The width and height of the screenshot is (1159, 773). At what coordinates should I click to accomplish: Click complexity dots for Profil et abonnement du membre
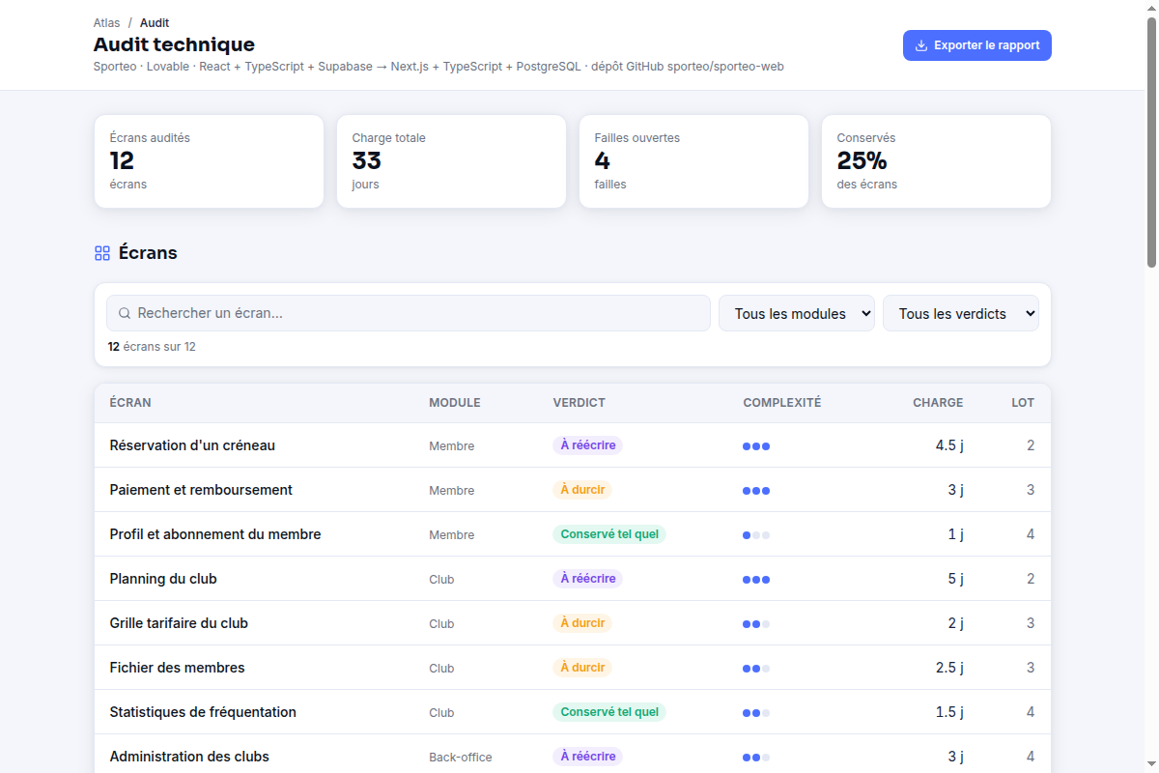coord(756,535)
